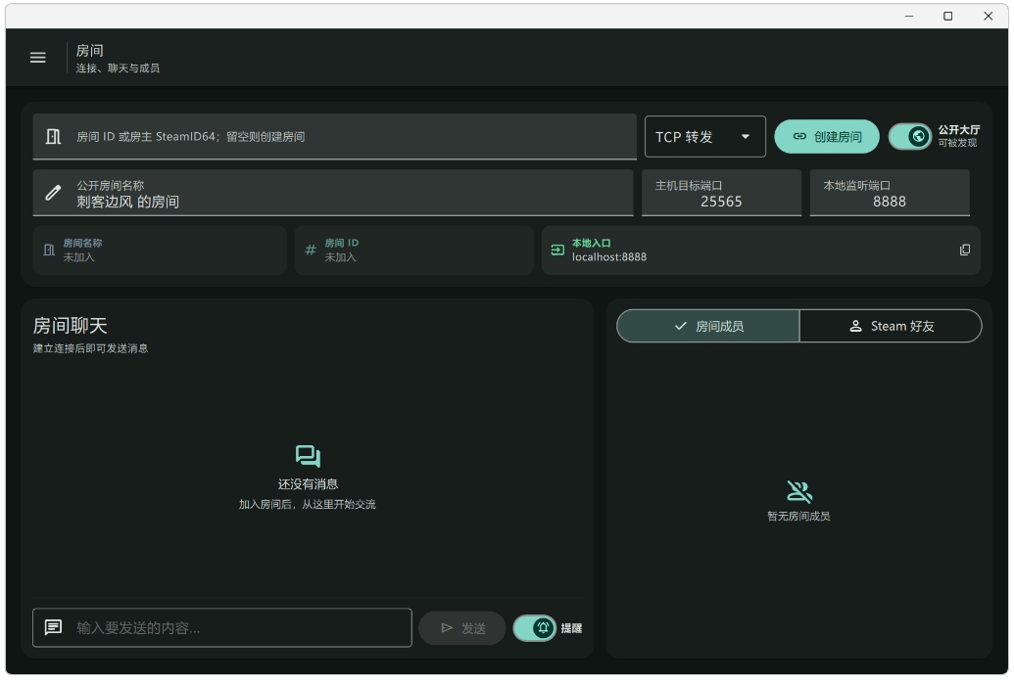Screen dimensions: 1014x683
Task: Click the pencil icon beside public room name
Action: pos(54,193)
